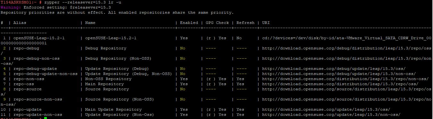This screenshot has height=119, width=433.
Task: Click the 'URI' column header
Action: [x=266, y=23]
